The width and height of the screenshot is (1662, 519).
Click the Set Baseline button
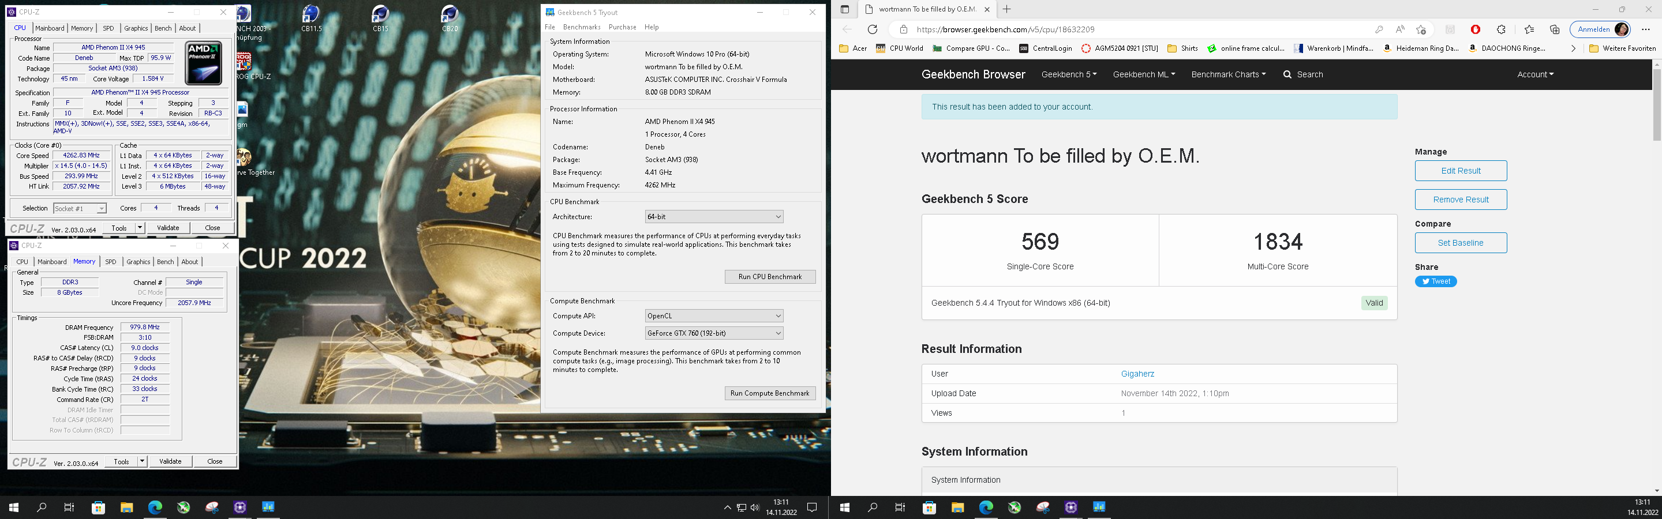click(x=1461, y=243)
